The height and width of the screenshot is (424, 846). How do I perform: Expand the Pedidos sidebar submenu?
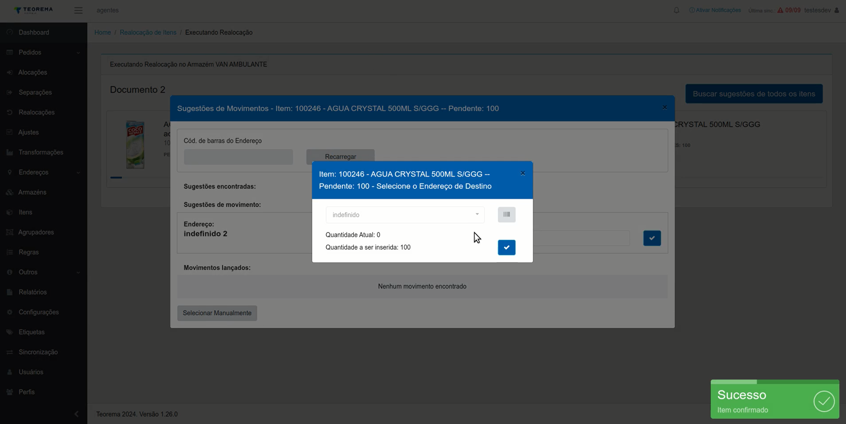[44, 52]
